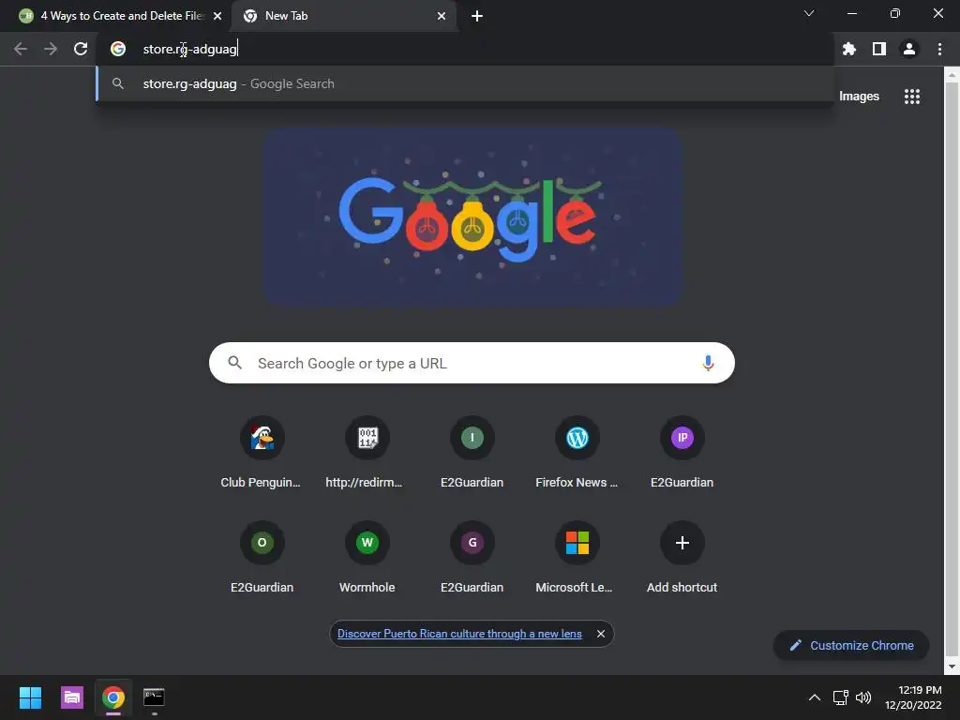Image resolution: width=960 pixels, height=720 pixels.
Task: Open the Wormhole shortcut
Action: [x=367, y=558]
